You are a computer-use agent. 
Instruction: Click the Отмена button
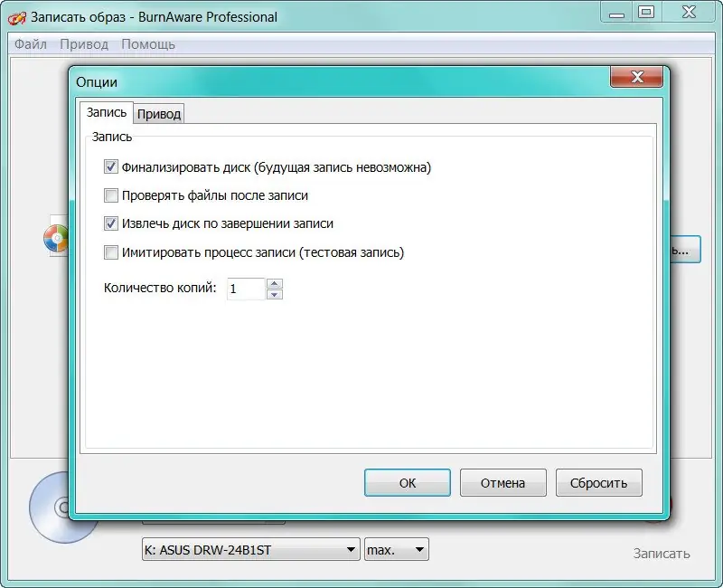coord(503,483)
